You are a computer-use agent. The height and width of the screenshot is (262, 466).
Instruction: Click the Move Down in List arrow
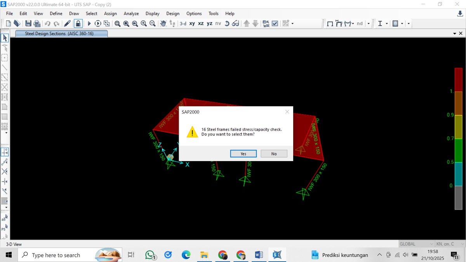click(255, 24)
